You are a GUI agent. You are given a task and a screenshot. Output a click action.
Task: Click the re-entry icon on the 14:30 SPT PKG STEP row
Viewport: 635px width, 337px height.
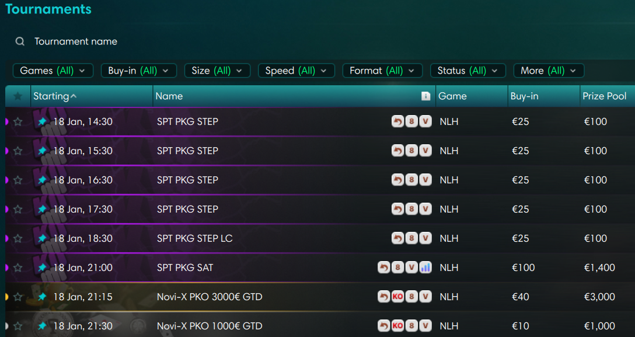[x=397, y=121]
